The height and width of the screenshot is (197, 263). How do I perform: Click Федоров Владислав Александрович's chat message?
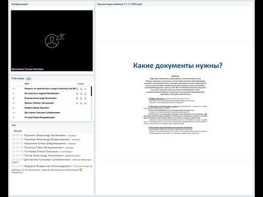coord(52,169)
